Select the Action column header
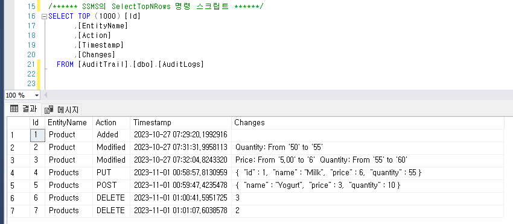Image resolution: width=513 pixels, height=224 pixels. click(111, 122)
